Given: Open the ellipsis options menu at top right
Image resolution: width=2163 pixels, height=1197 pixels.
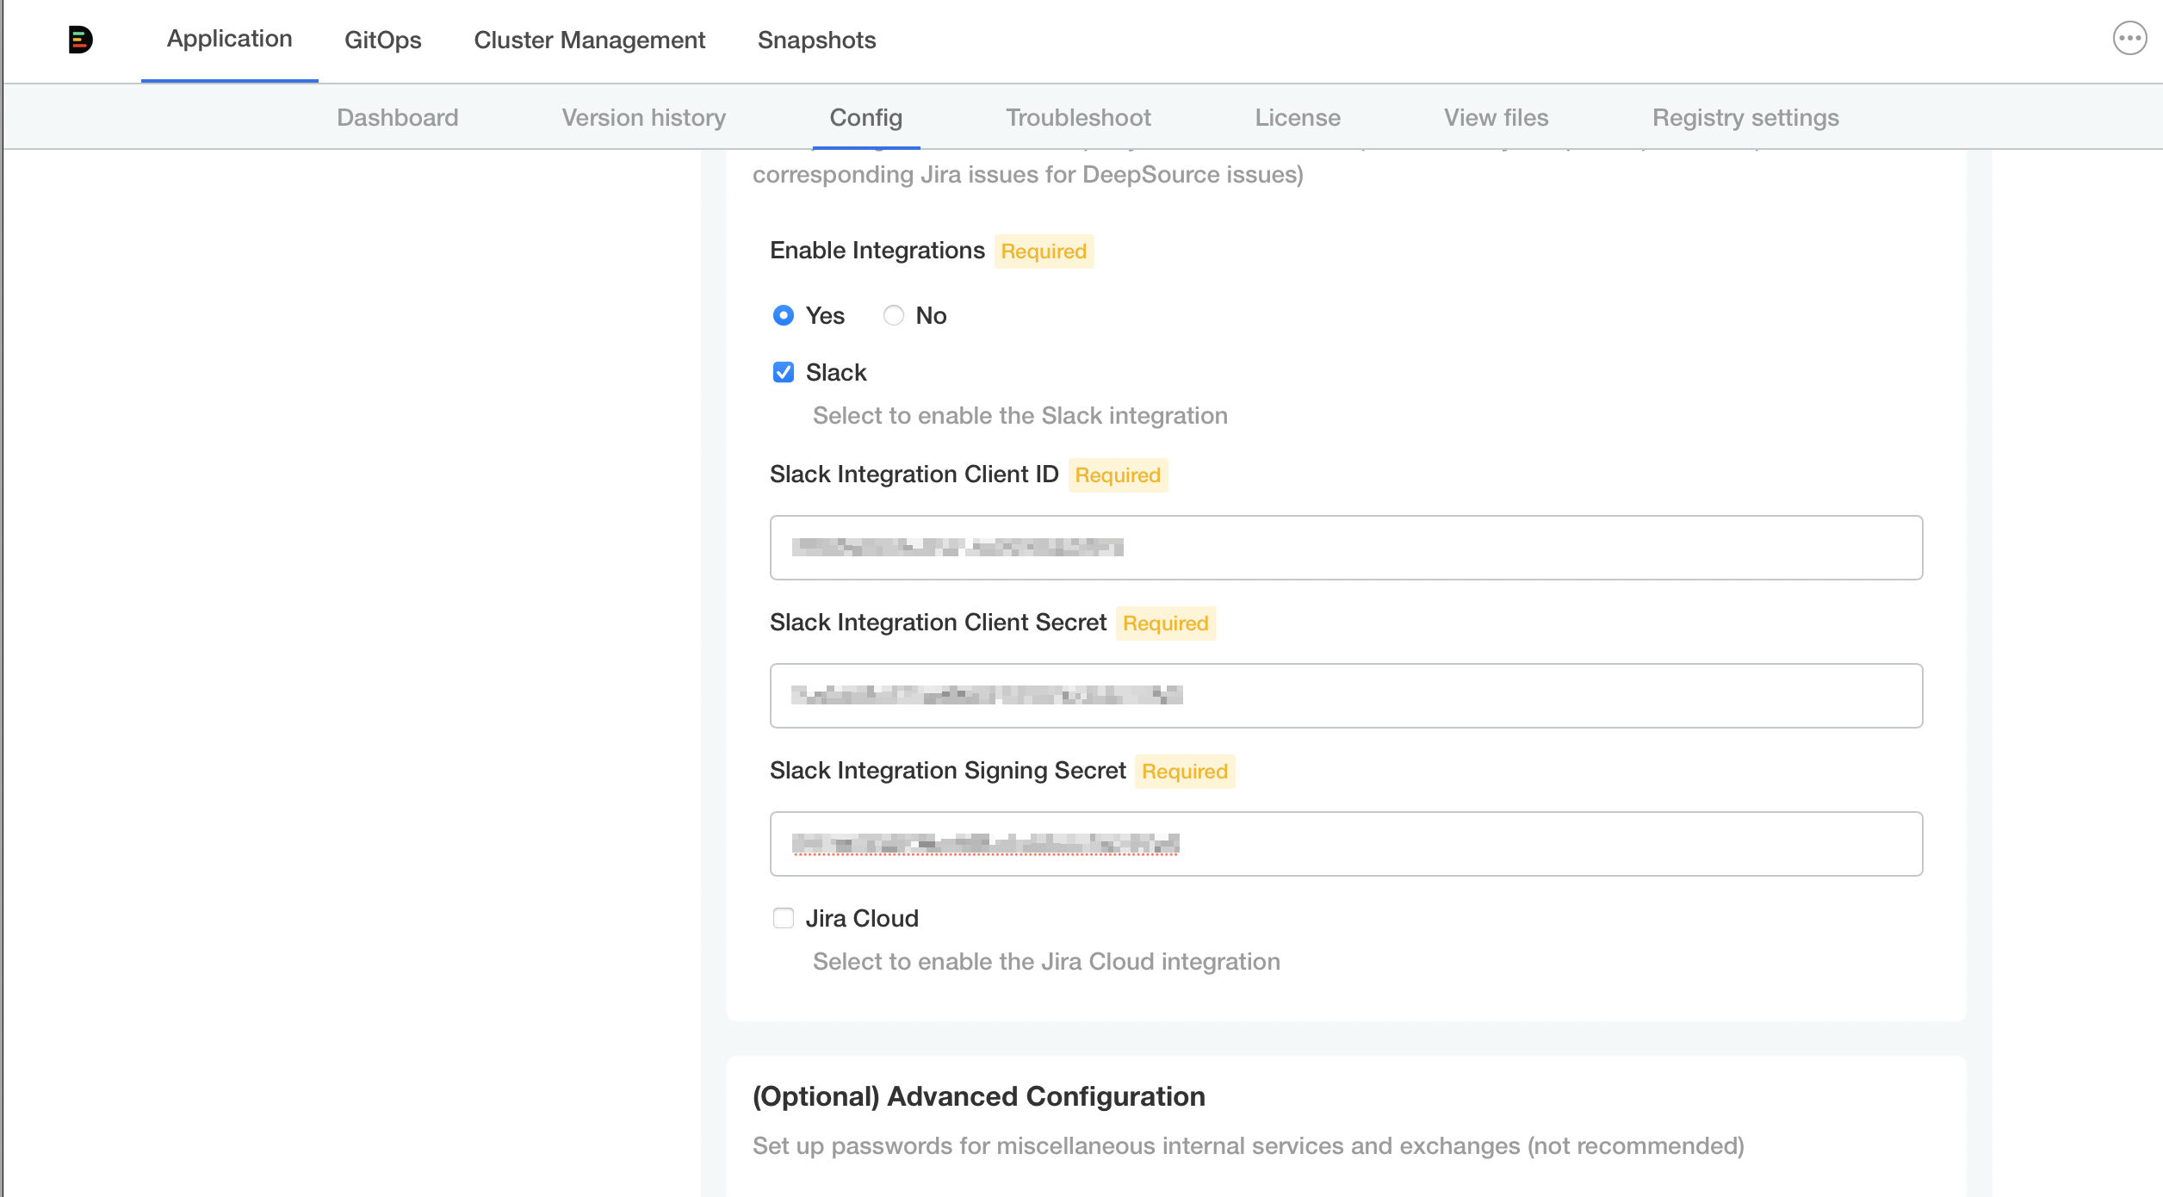Looking at the screenshot, I should [x=2129, y=37].
